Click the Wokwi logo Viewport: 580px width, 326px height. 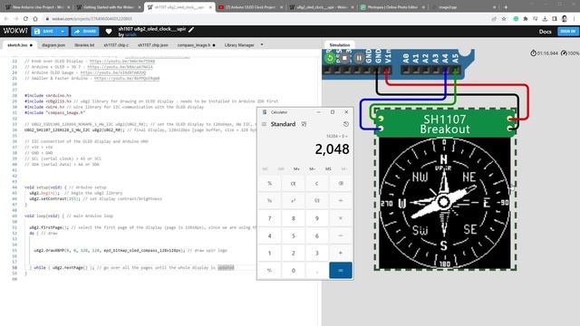pos(15,31)
